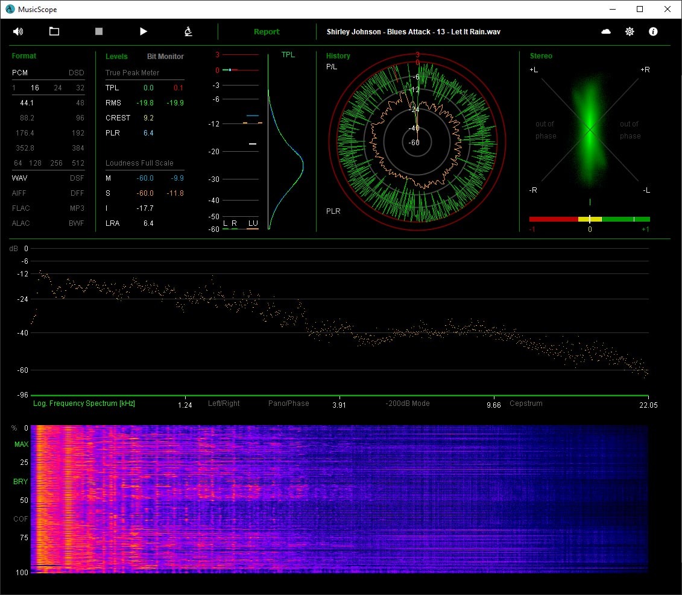Open the Report view
This screenshot has width=682, height=595.
point(267,32)
